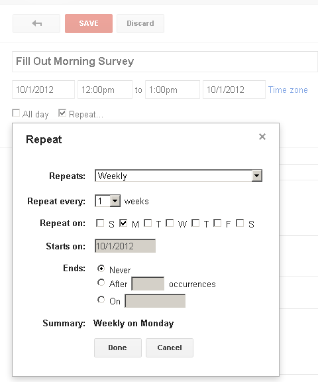
Task: Click the Done button
Action: 118,348
